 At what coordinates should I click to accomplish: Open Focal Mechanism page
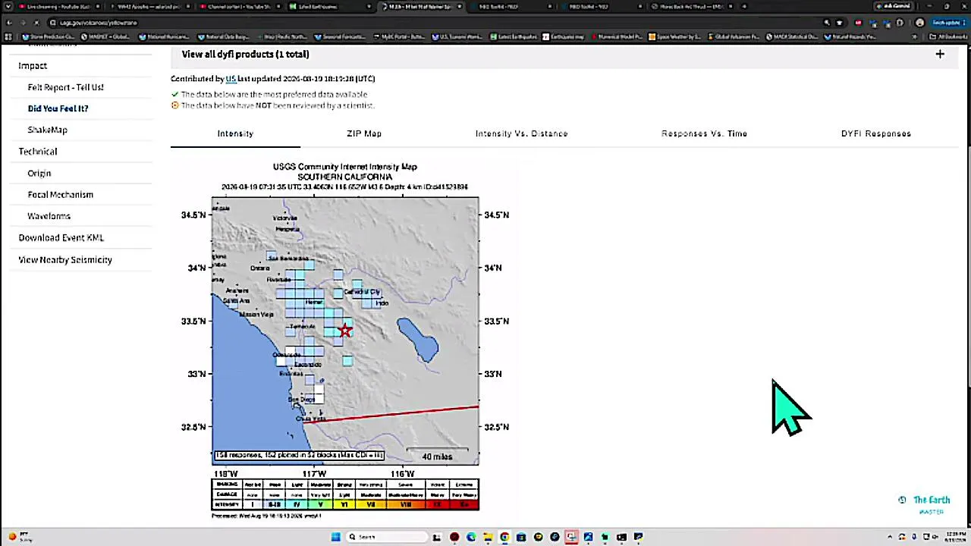(60, 194)
